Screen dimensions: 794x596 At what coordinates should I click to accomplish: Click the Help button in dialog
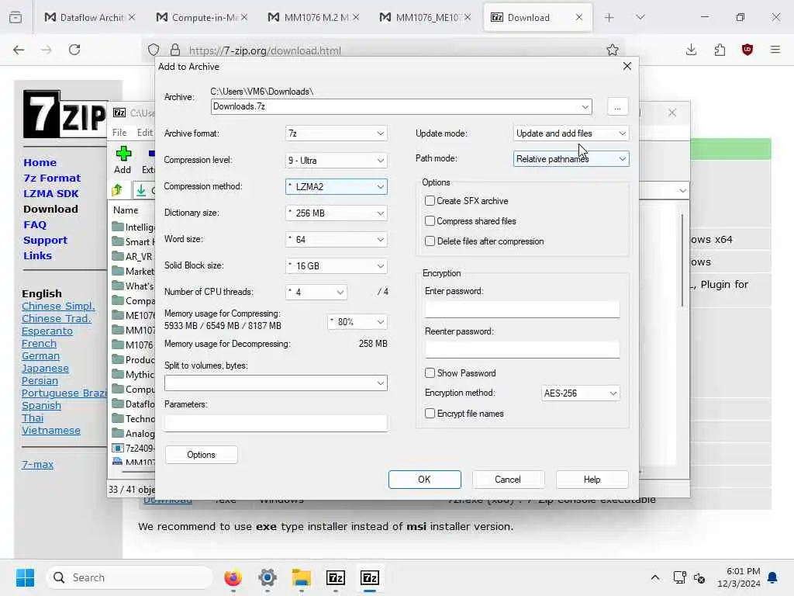592,480
